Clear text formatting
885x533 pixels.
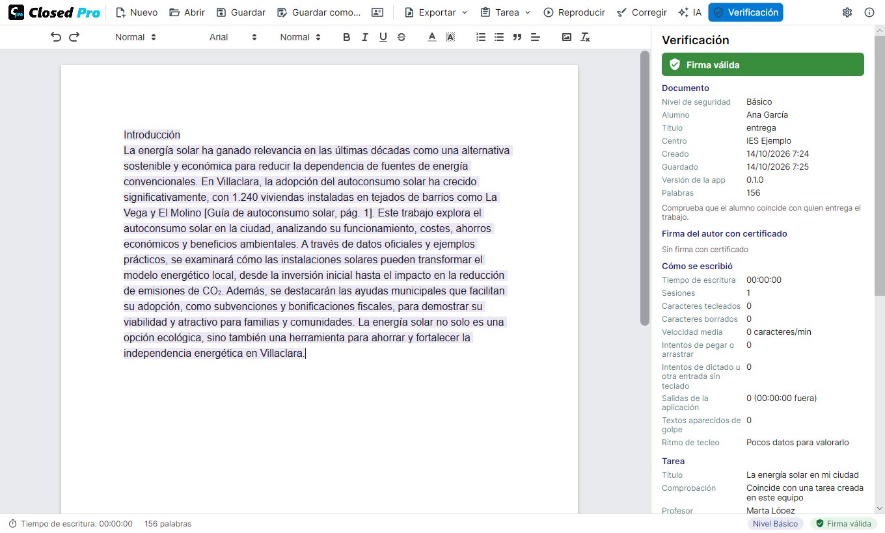[x=585, y=37]
